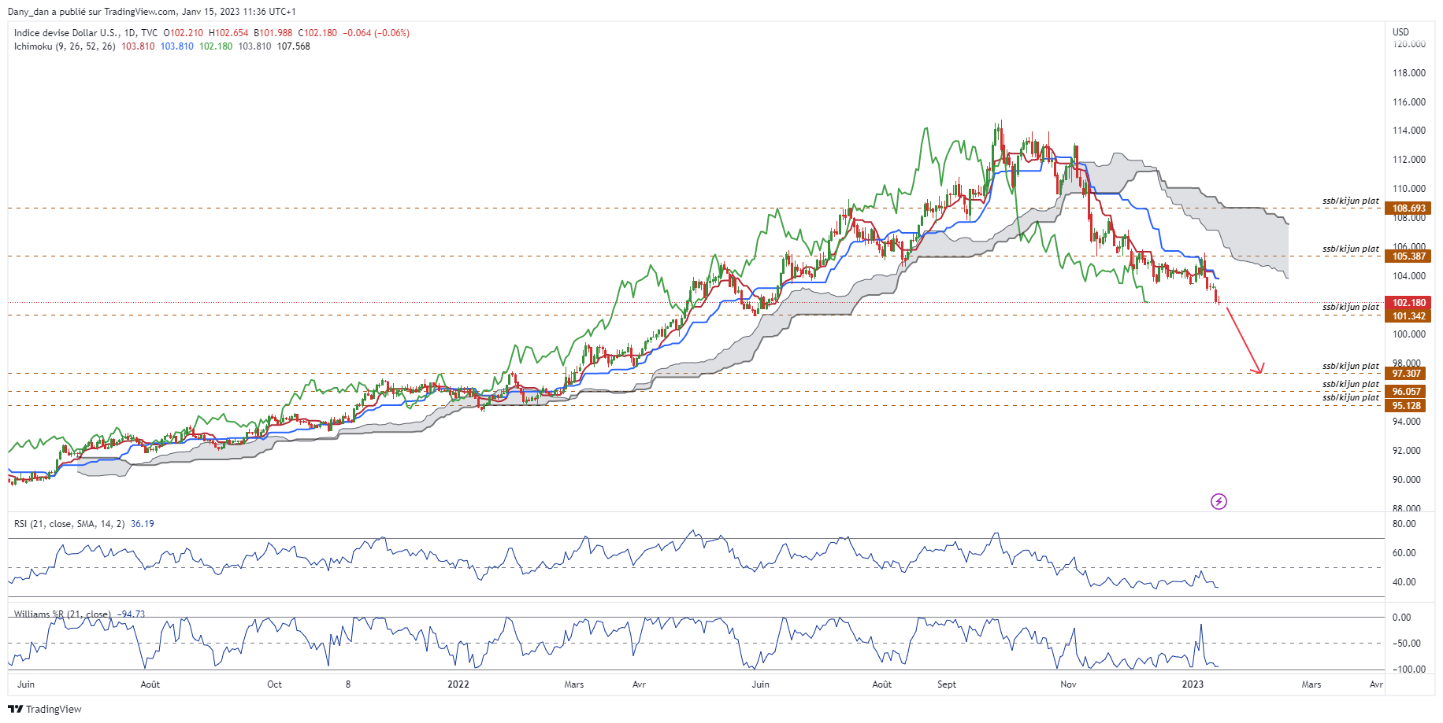Viewport: 1443px width, 723px height.
Task: Select the 96.057 price level label
Action: (x=1406, y=392)
